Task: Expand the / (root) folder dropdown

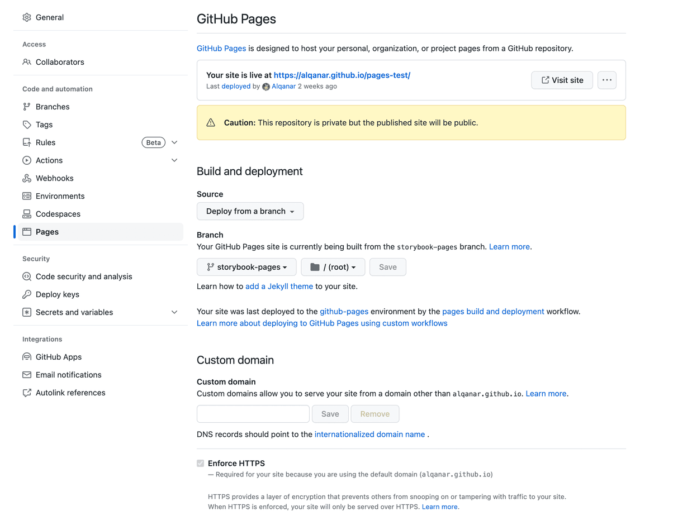Action: point(333,267)
